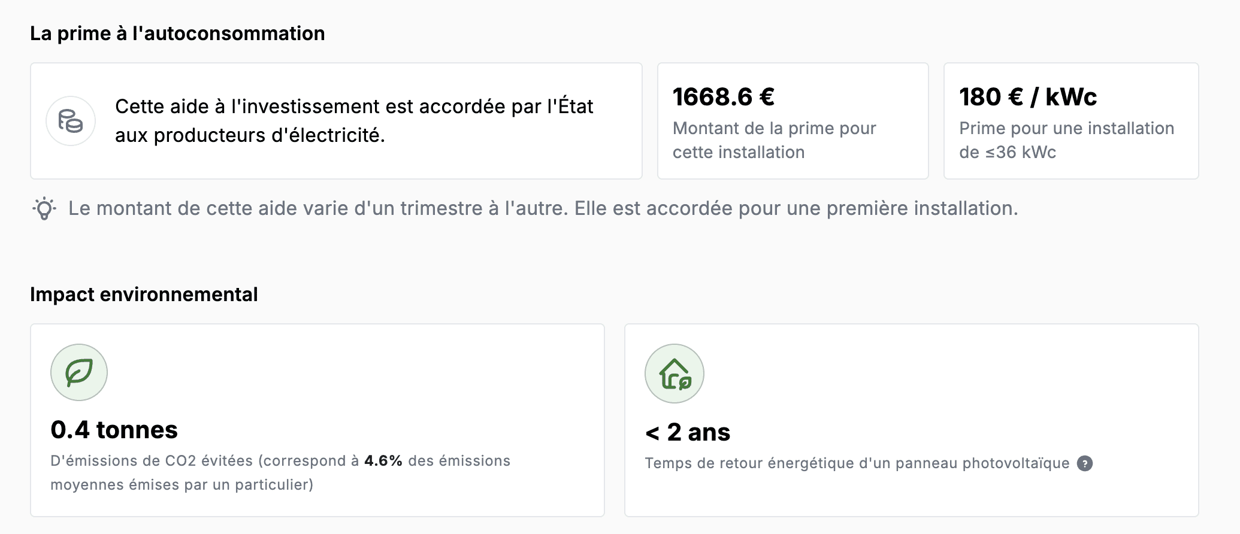The height and width of the screenshot is (534, 1240).
Task: Click the Prime pour une installation caption
Action: tap(1067, 140)
